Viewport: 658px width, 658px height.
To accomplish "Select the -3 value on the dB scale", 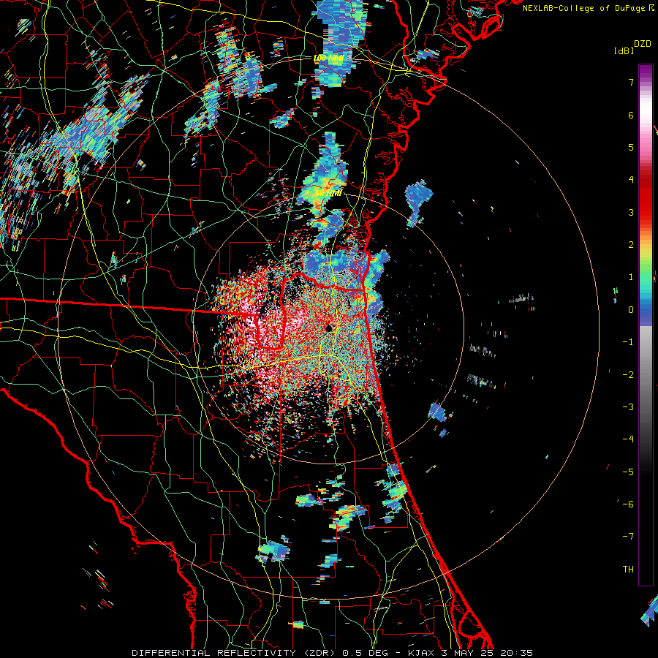I will (x=628, y=407).
